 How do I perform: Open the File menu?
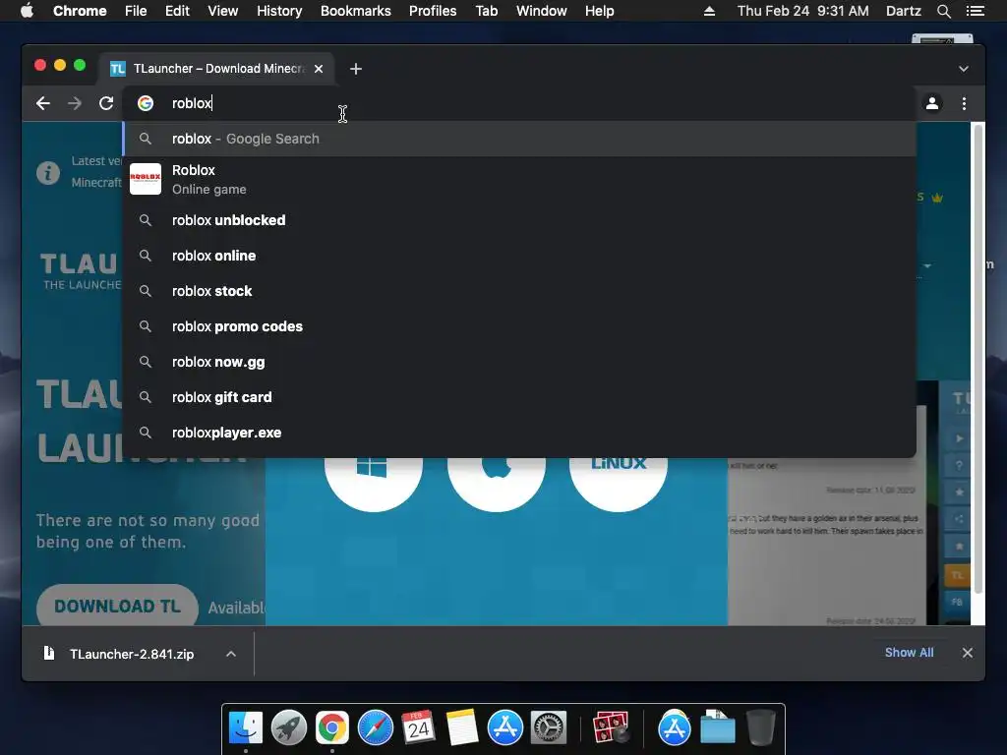pos(136,11)
